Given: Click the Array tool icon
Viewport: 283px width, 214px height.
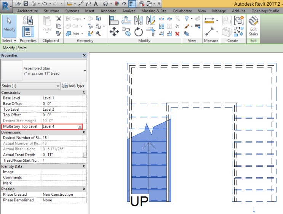Looking at the screenshot, I should 161,26.
